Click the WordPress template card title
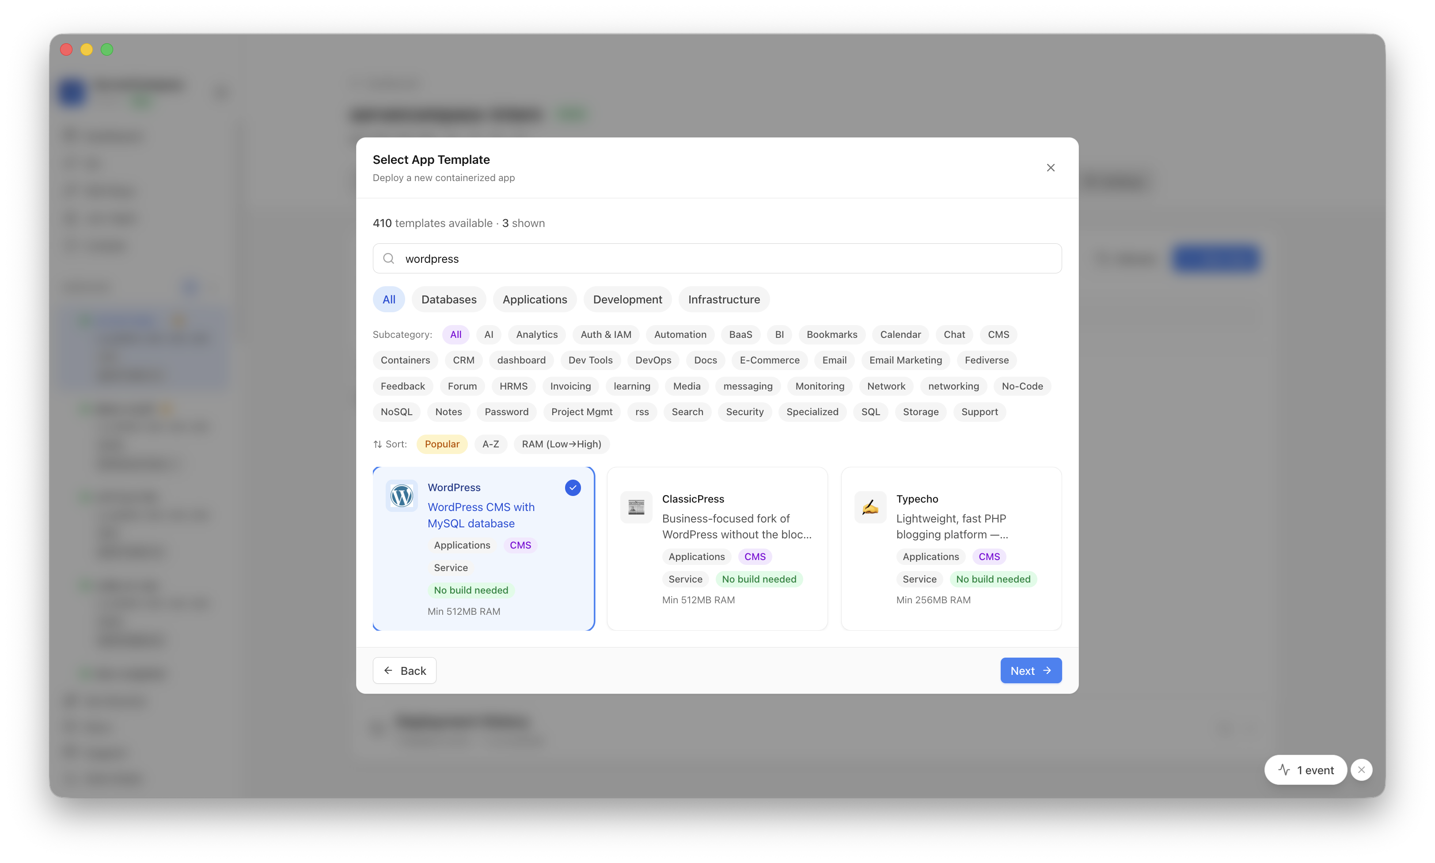1435x863 pixels. (454, 487)
